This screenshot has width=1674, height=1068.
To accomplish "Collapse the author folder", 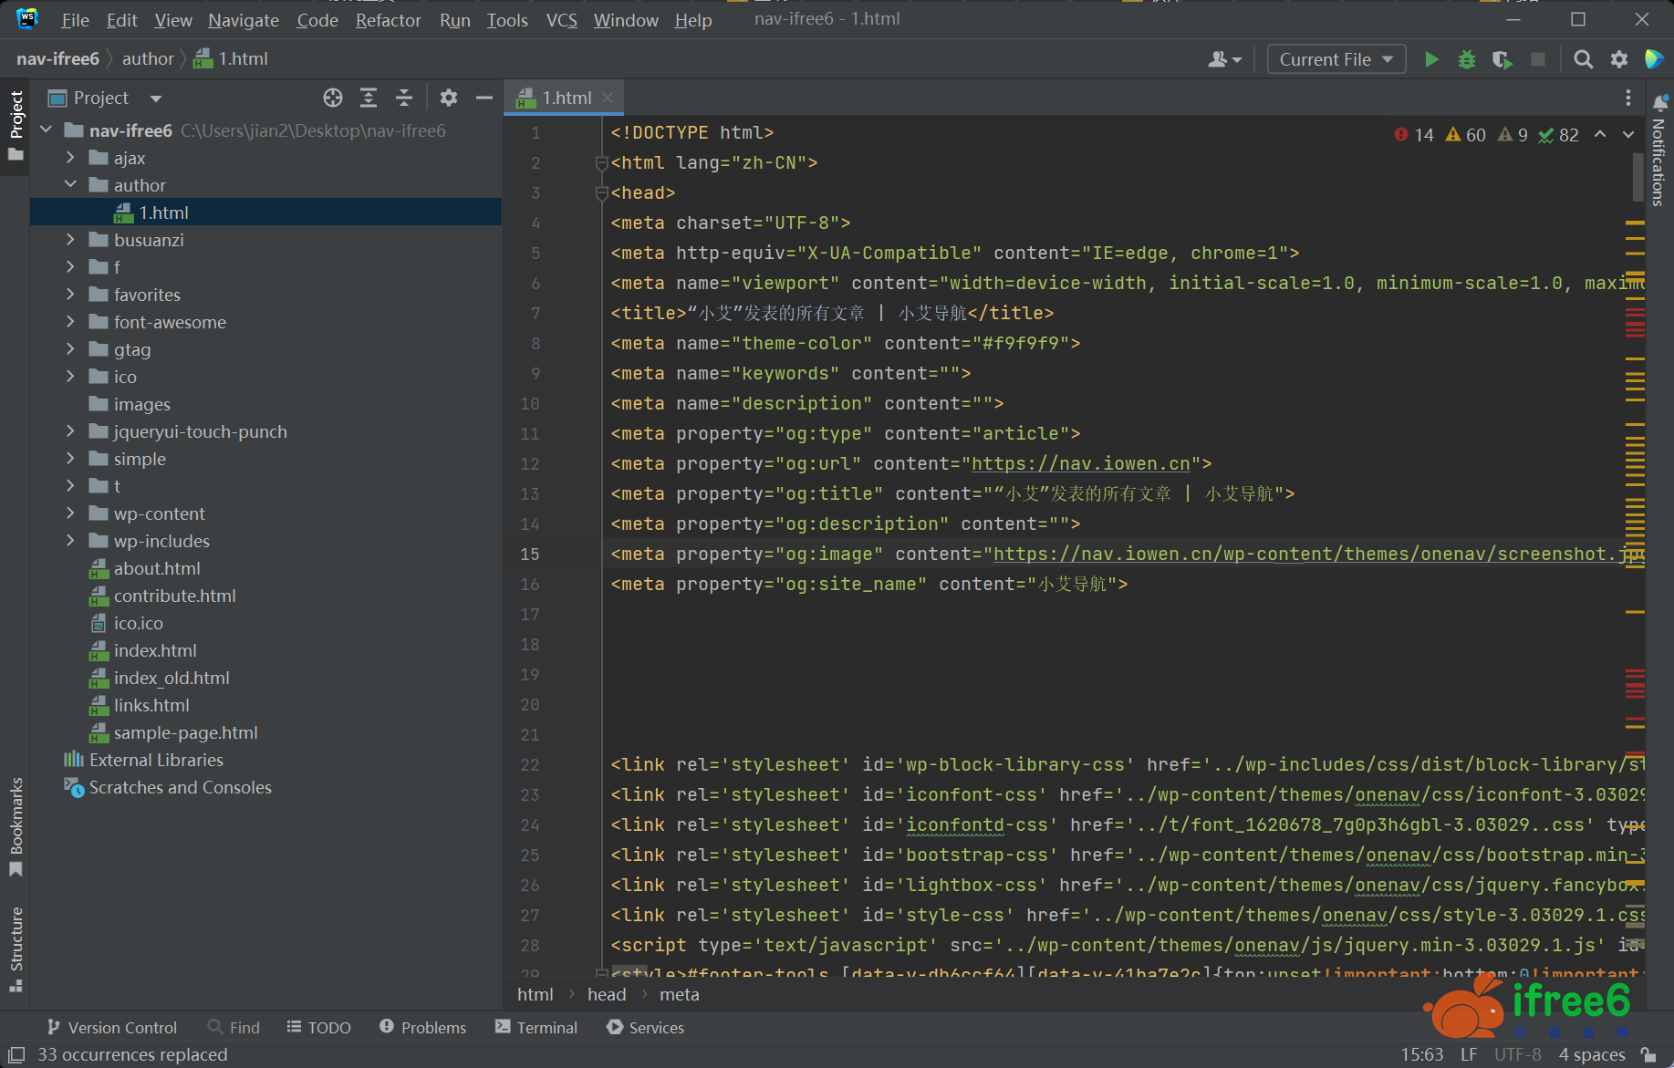I will pos(70,185).
